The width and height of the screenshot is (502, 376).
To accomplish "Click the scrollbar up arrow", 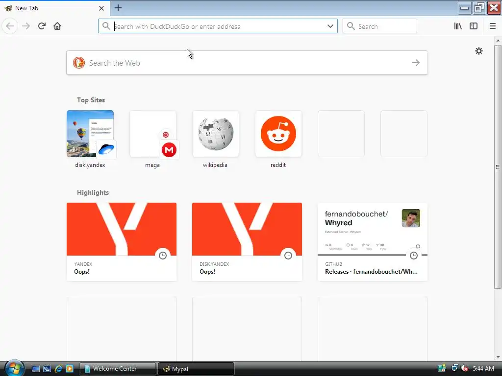I will [498, 41].
